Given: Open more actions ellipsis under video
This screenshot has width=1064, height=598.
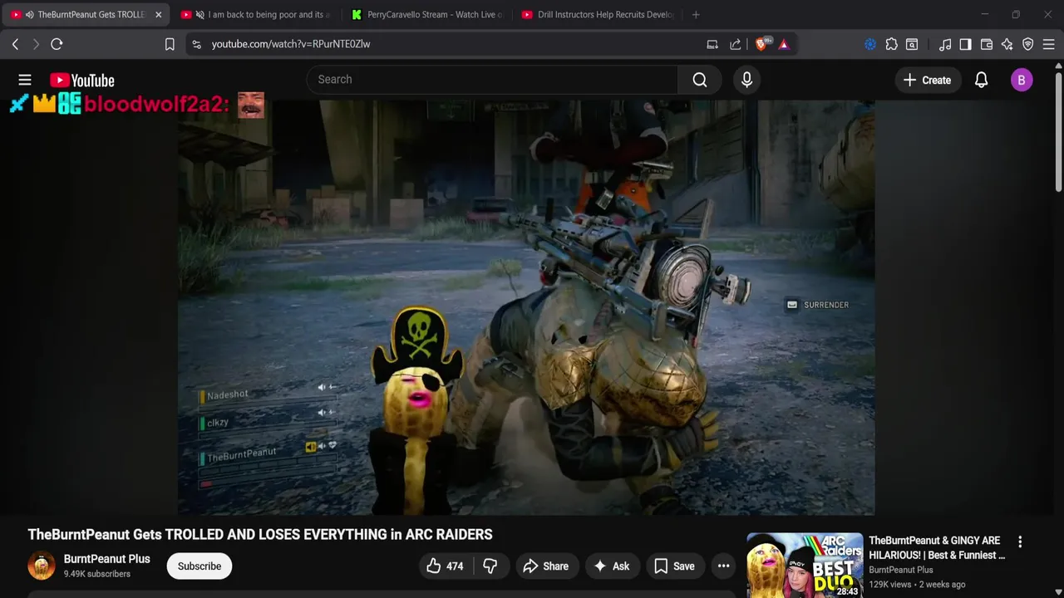Looking at the screenshot, I should click(723, 566).
